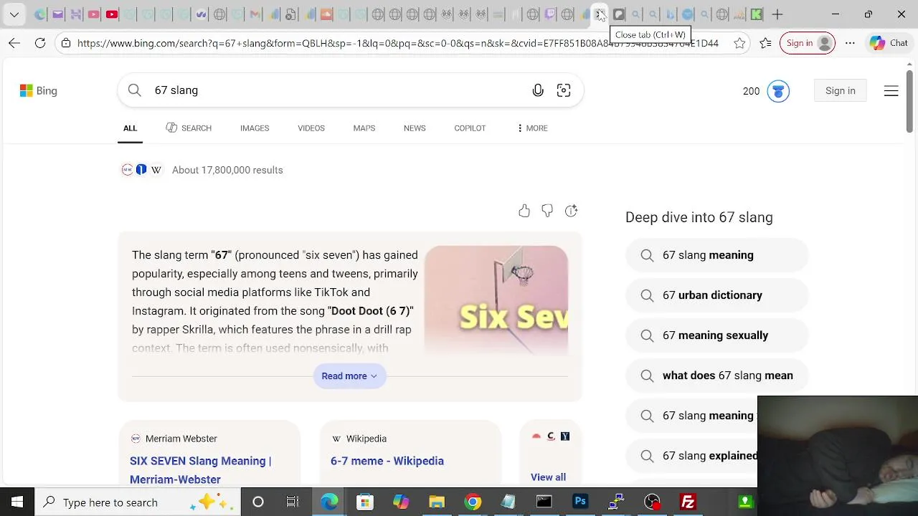Click the Bing page Sign in button
The image size is (918, 516).
tap(840, 91)
